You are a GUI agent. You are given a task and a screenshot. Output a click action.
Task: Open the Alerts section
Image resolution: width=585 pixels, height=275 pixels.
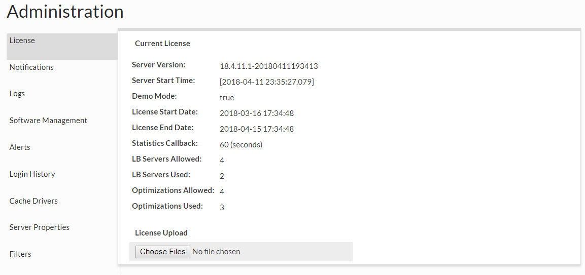[x=20, y=147]
